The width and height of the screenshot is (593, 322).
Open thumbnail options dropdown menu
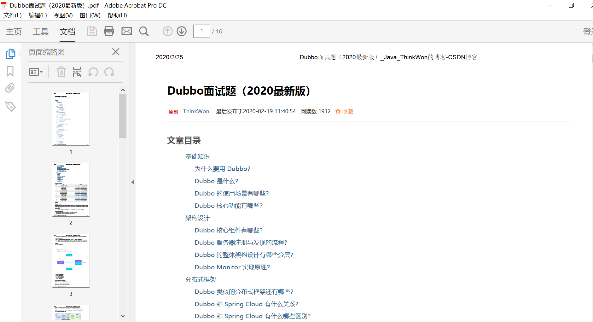pyautogui.click(x=36, y=72)
